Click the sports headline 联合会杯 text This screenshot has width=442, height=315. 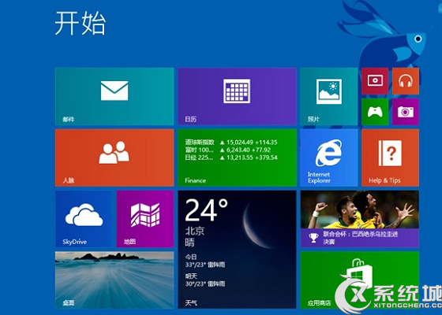coord(361,238)
